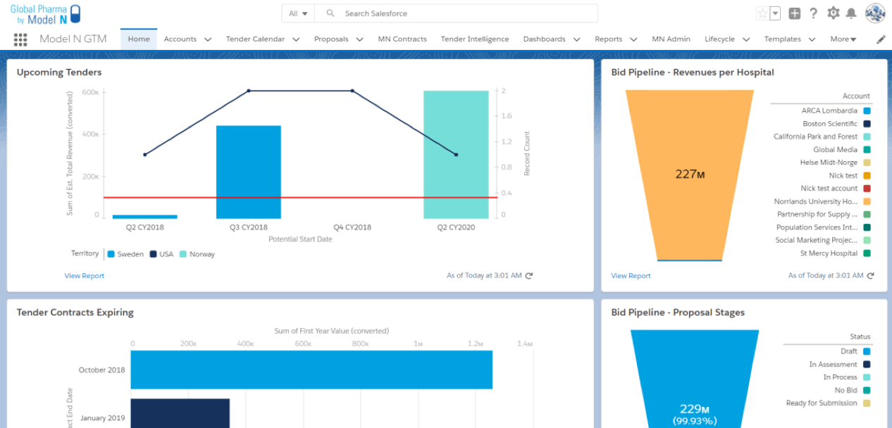Click the Search Salesforce input field

[x=457, y=13]
